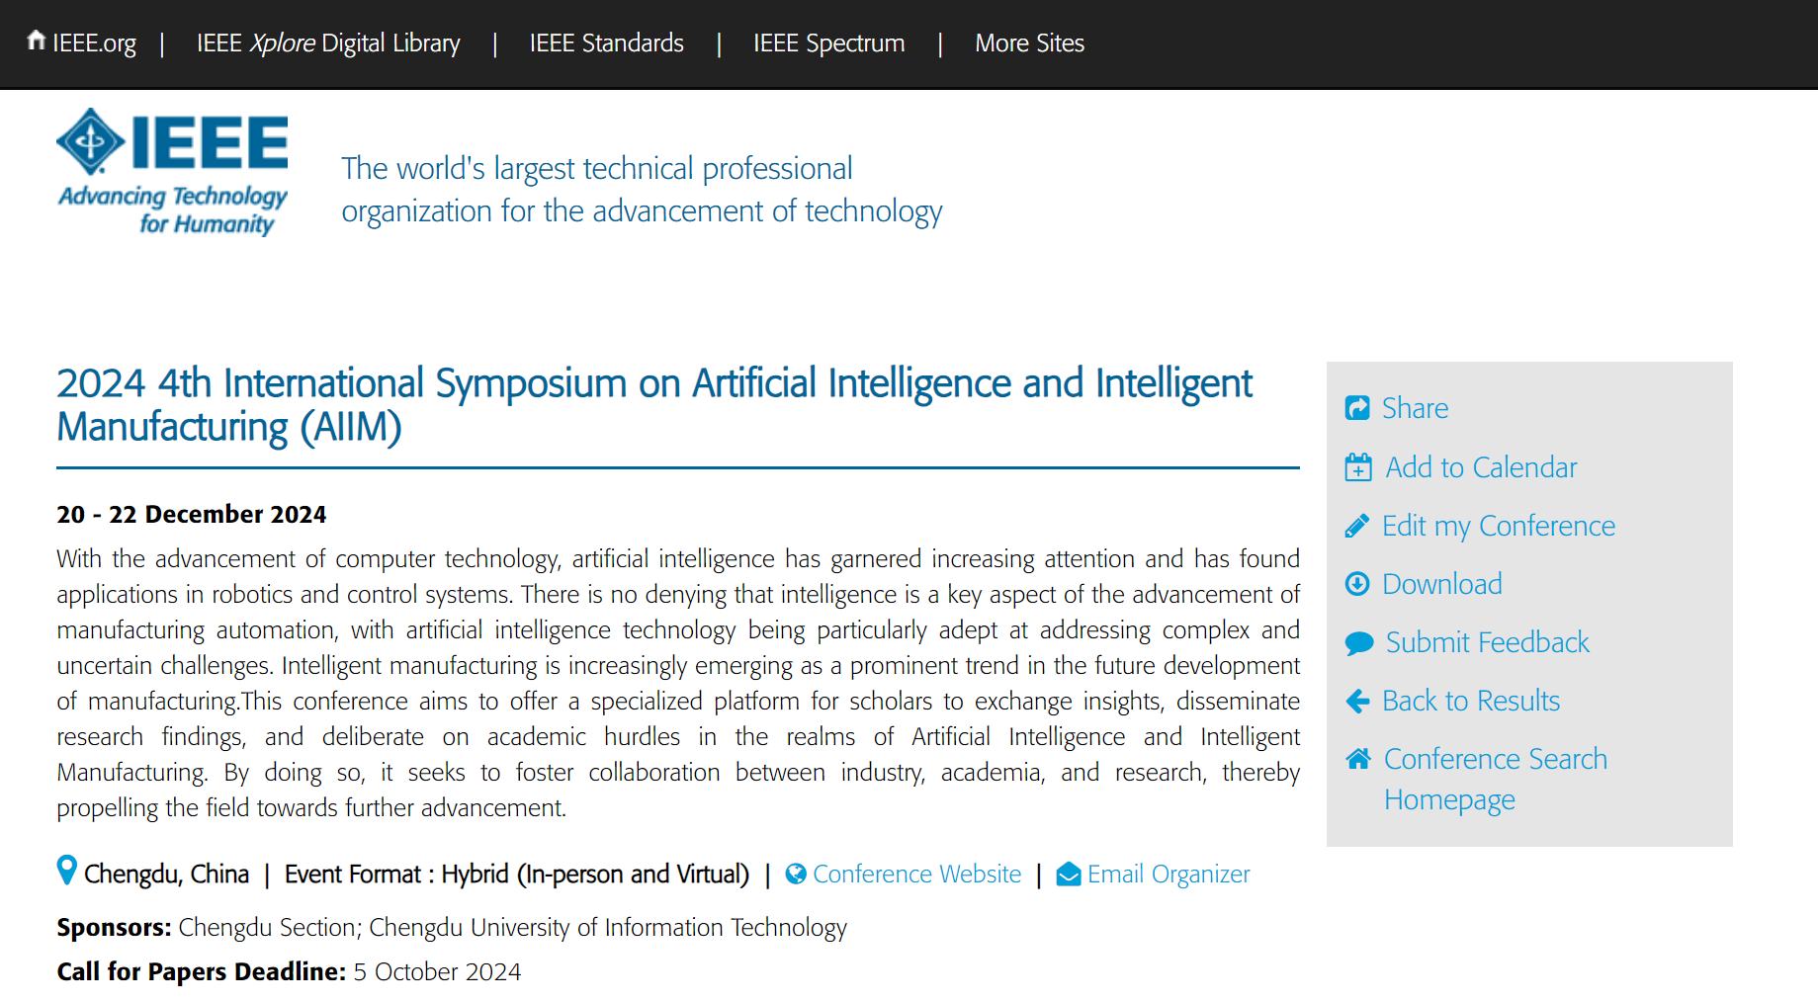Click the Email Organizer link

point(1169,875)
